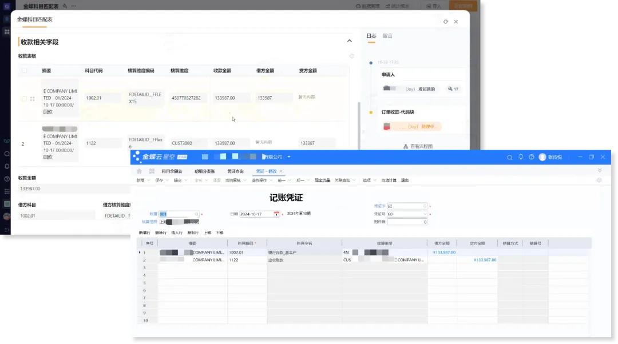Toggle the select-all checkbox in 收款表格 header
The height and width of the screenshot is (344, 618).
(x=25, y=70)
